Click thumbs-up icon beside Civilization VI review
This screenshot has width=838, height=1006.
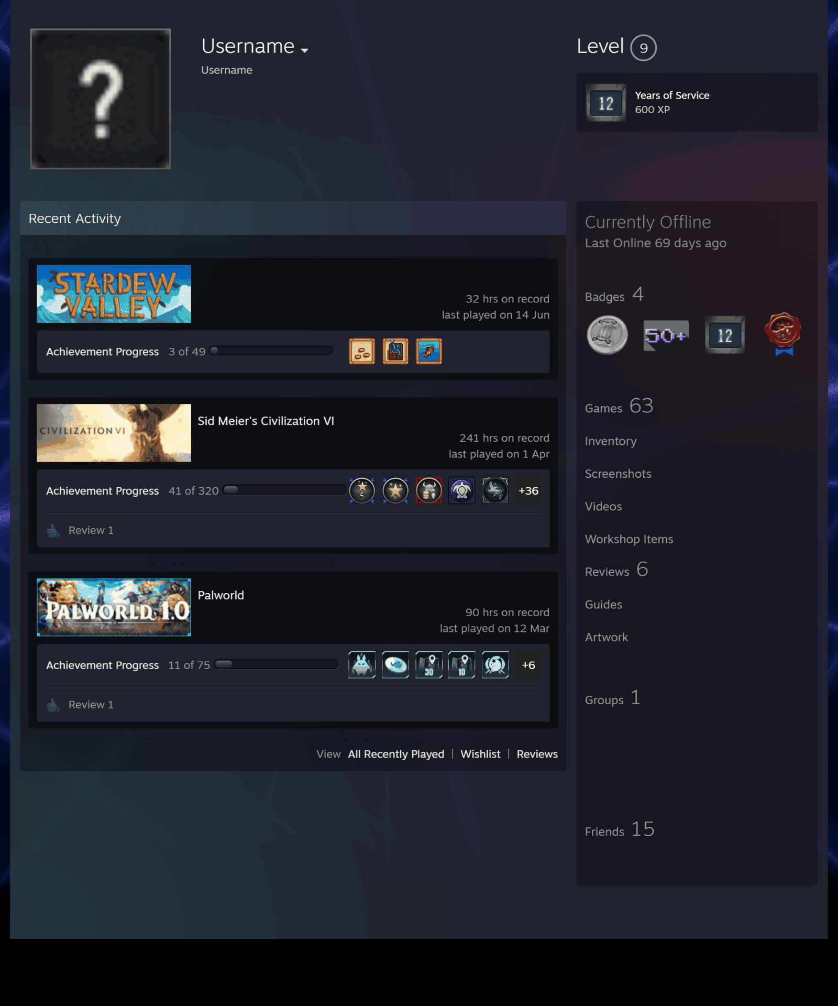coord(53,531)
